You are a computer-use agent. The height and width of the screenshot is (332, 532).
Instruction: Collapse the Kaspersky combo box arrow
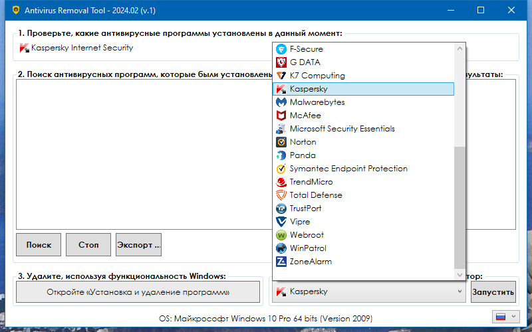coord(460,291)
